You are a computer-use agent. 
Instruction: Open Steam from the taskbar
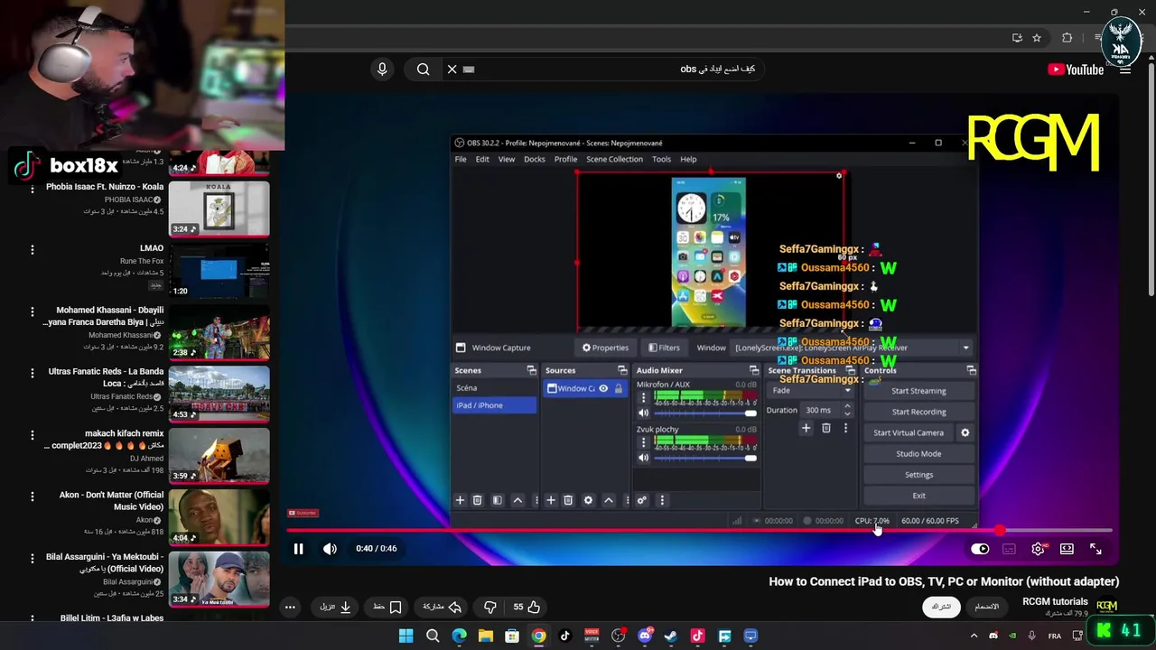(671, 636)
